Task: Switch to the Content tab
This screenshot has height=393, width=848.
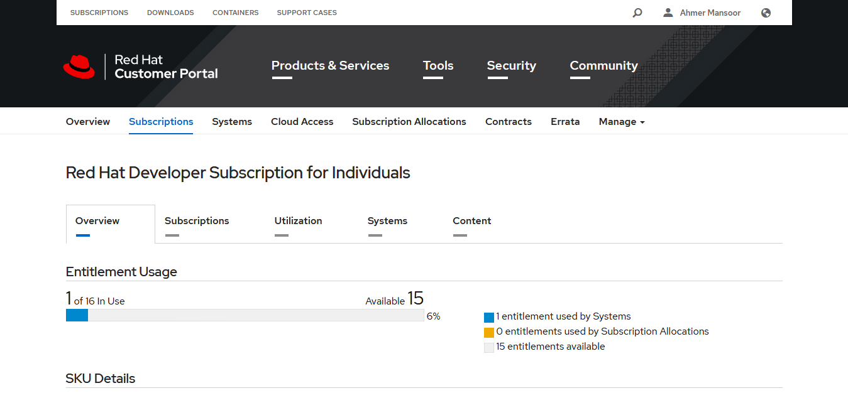Action: coord(472,220)
